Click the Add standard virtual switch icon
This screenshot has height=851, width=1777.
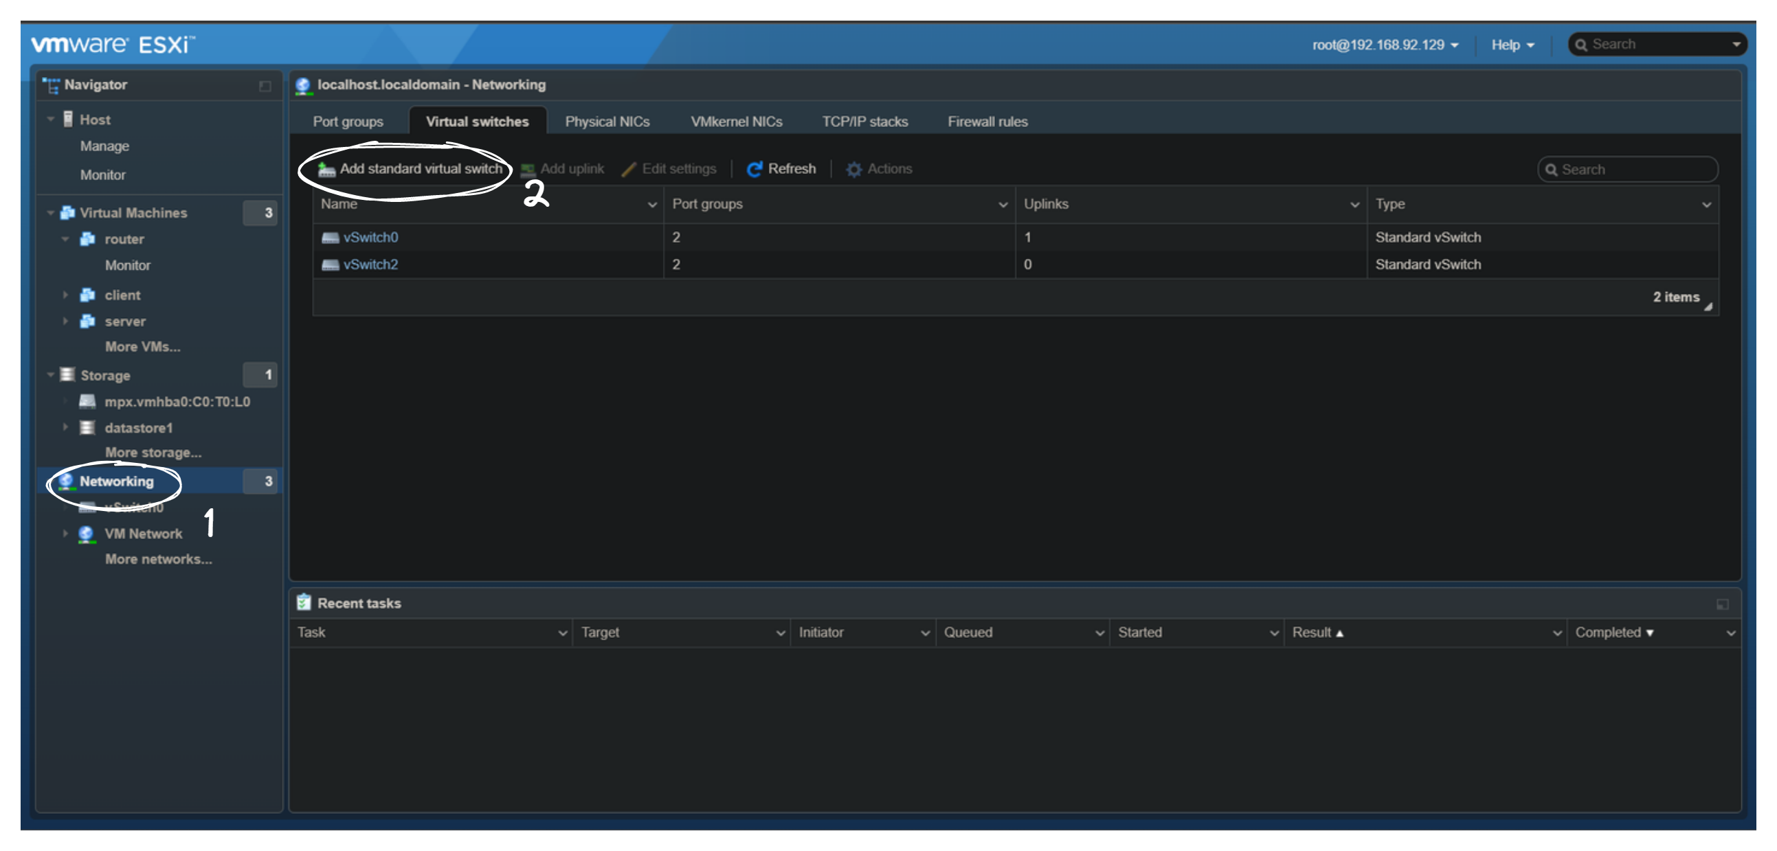[326, 170]
